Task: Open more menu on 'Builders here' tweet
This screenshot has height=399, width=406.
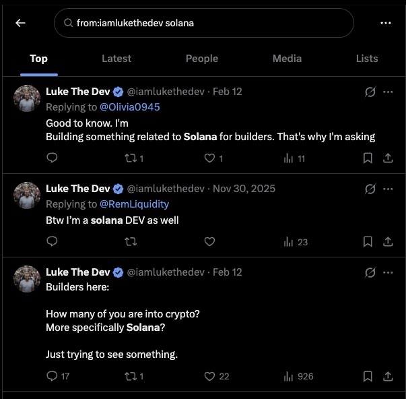Action: pos(388,272)
